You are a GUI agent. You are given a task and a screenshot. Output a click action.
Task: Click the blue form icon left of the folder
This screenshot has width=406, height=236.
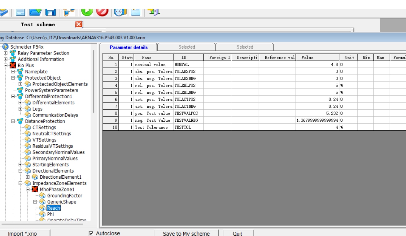point(20,12)
